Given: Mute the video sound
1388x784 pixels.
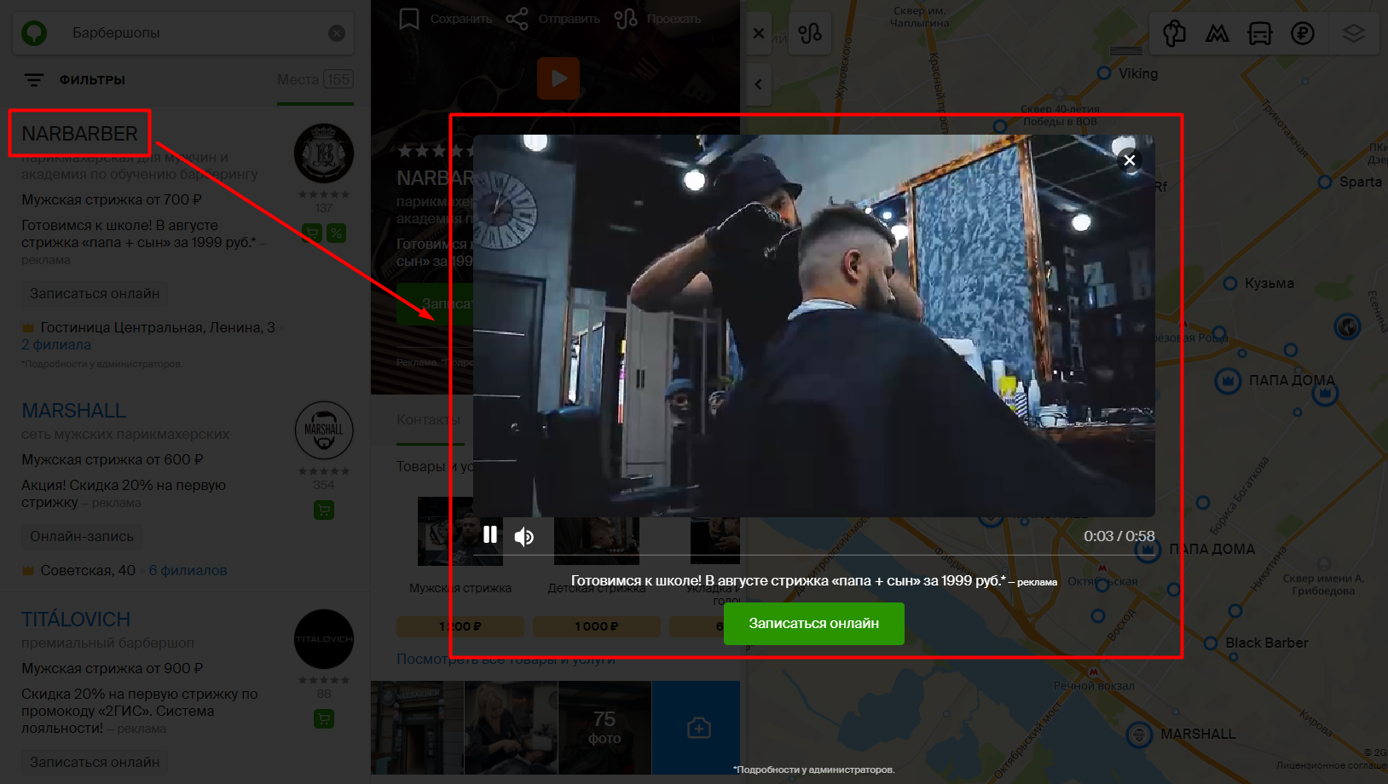Looking at the screenshot, I should (524, 536).
